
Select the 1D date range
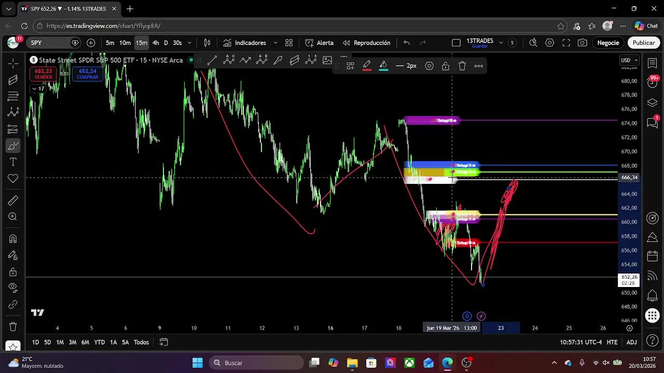(x=35, y=342)
